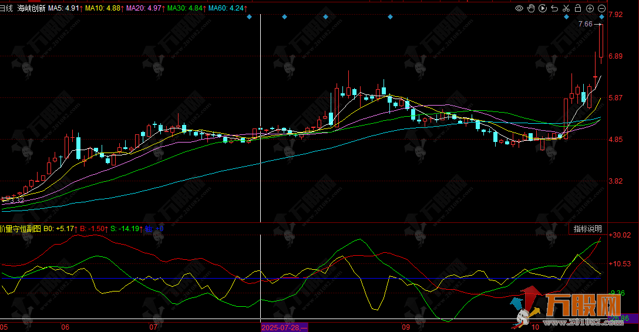Click the 海峡创新 stock name label
Viewport: 639px width, 332px height.
[x=31, y=8]
